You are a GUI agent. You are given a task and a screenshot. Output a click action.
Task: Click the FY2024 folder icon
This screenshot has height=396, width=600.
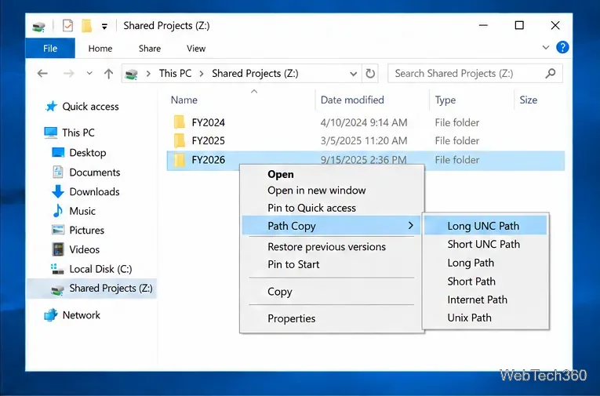coord(179,122)
